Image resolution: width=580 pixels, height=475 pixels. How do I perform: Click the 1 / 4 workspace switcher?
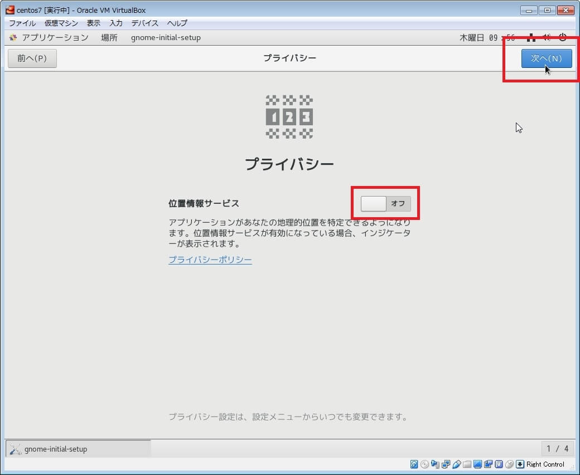coord(558,449)
